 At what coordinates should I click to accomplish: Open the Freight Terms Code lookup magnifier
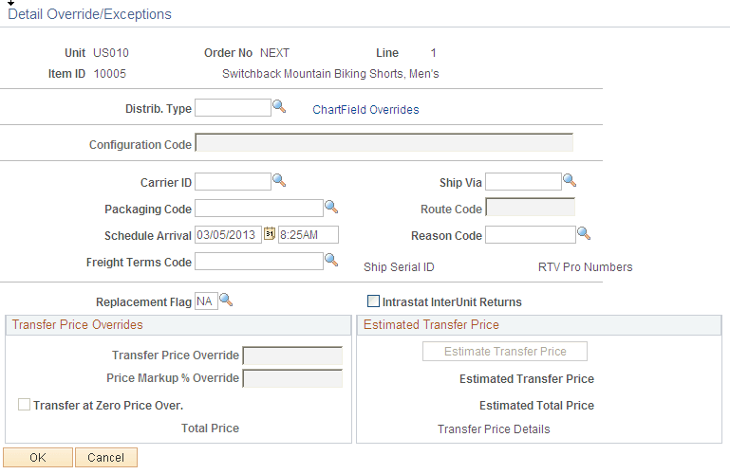tap(331, 260)
